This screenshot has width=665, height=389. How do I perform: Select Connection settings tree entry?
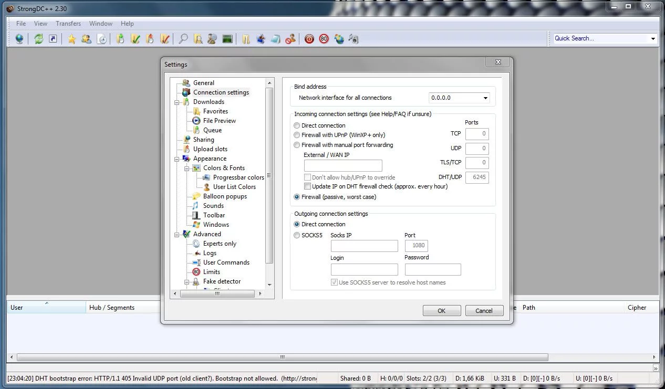click(x=221, y=92)
